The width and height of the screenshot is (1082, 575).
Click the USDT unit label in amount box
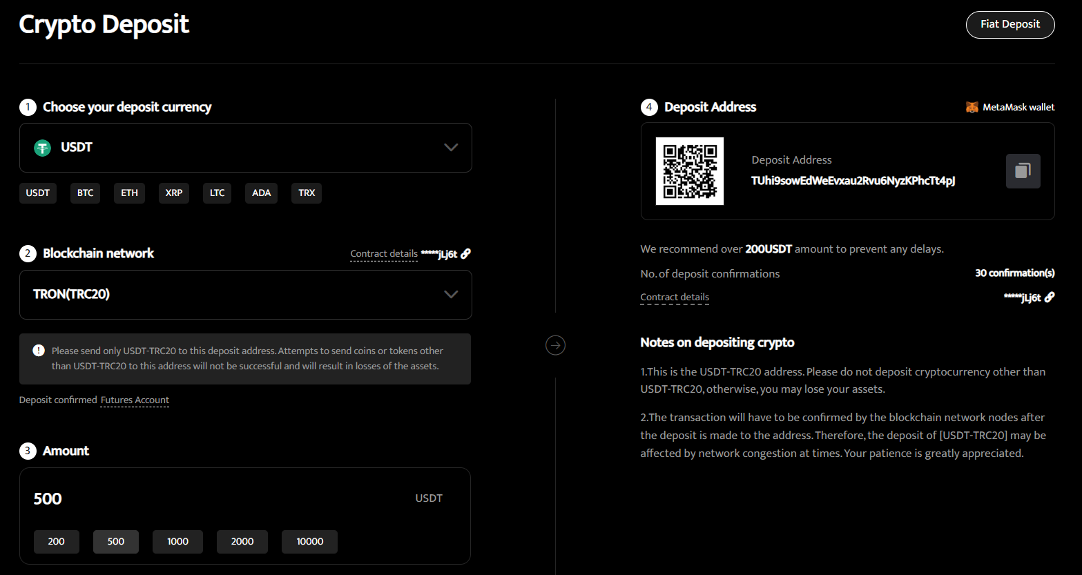pos(429,498)
